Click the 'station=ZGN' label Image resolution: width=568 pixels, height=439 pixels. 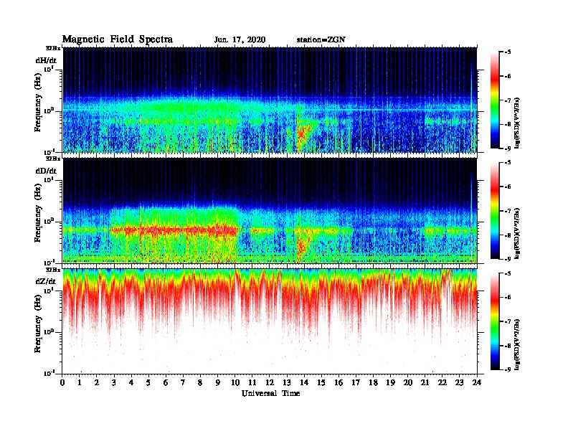(321, 39)
